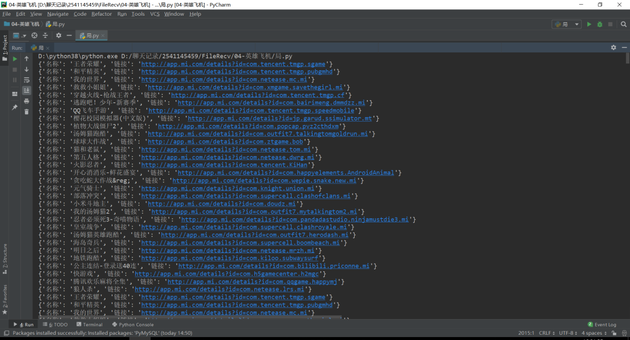Toggle scroll to end of output
Viewport: 630px width, 340px height.
coord(26,90)
